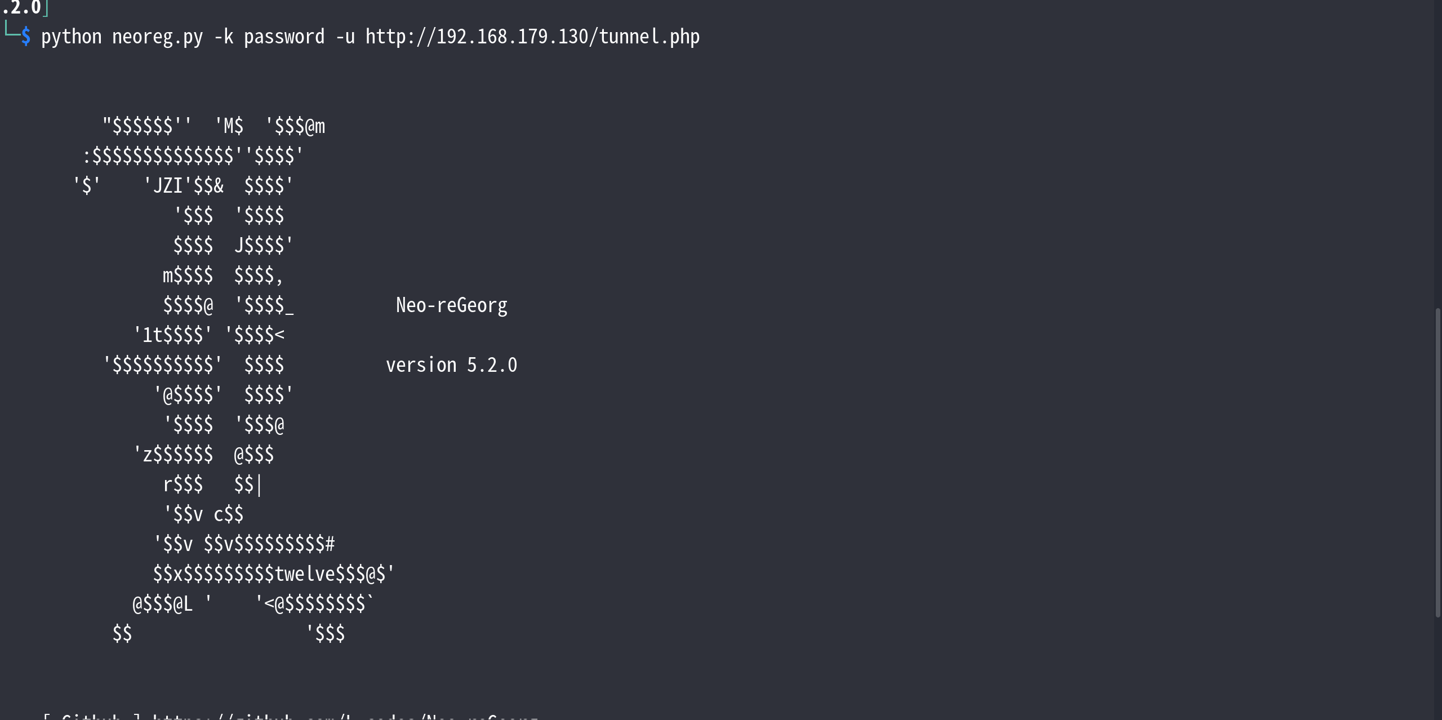The height and width of the screenshot is (720, 1442).
Task: Click the "version 5.2.0" banner text
Action: (451, 365)
